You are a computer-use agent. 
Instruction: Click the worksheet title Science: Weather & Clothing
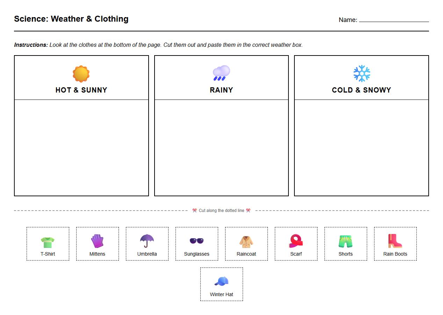pyautogui.click(x=71, y=19)
